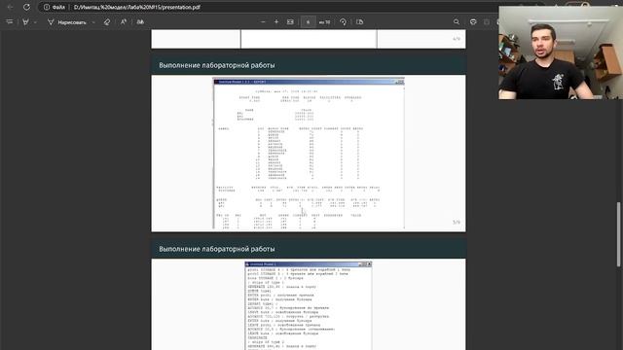This screenshot has height=350, width=623.
Task: Start read aloud with the A icon
Action: pyautogui.click(x=124, y=22)
